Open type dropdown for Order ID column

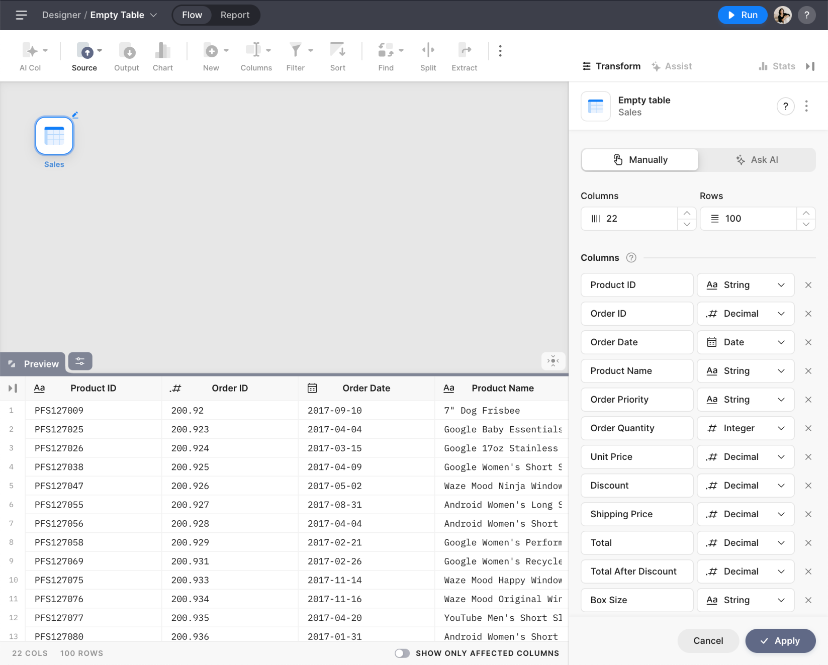click(745, 314)
